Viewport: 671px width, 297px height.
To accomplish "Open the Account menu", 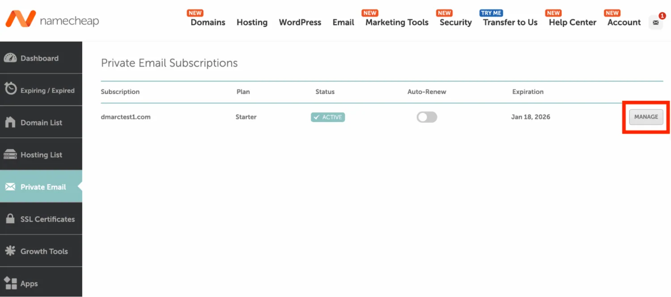I will (x=624, y=22).
